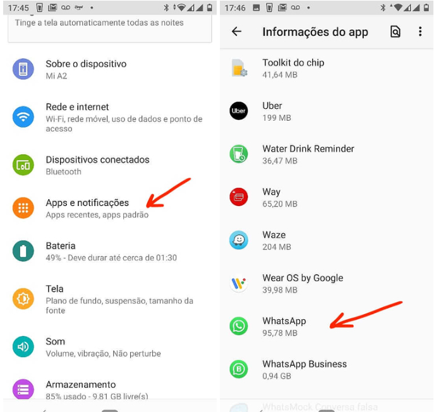Select Water Drink Reminder app

click(x=327, y=154)
